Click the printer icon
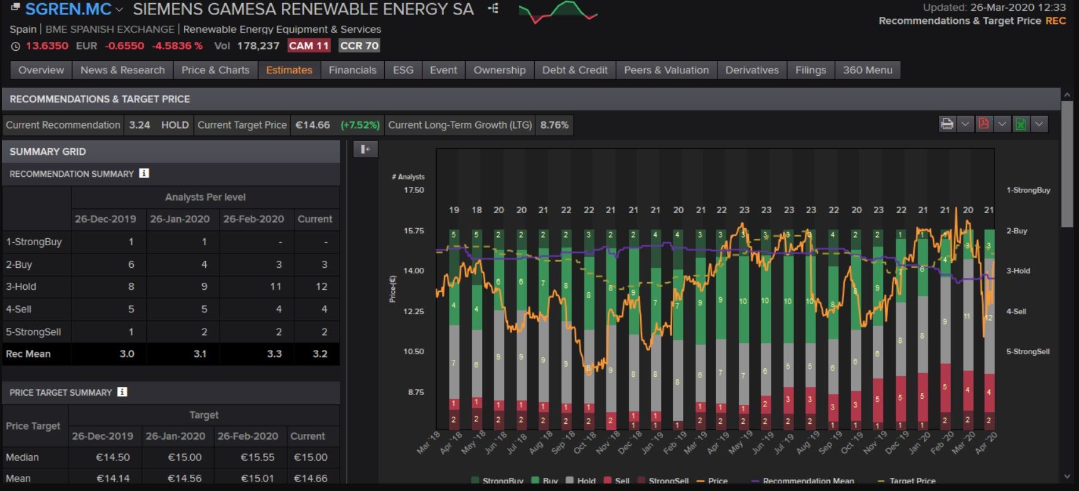1079x491 pixels. click(x=947, y=124)
